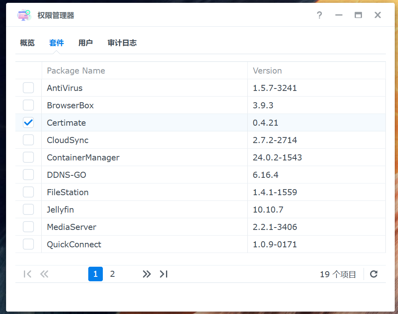Jump to the last page
This screenshot has width=398, height=314.
[x=164, y=274]
